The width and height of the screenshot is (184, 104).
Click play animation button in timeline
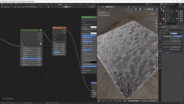pos(135,101)
